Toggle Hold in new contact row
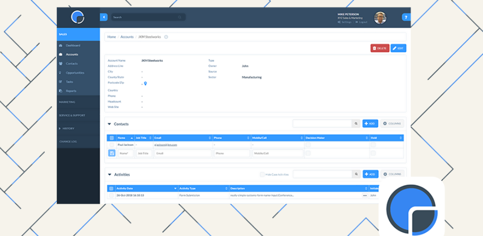483x236 pixels. (373, 153)
